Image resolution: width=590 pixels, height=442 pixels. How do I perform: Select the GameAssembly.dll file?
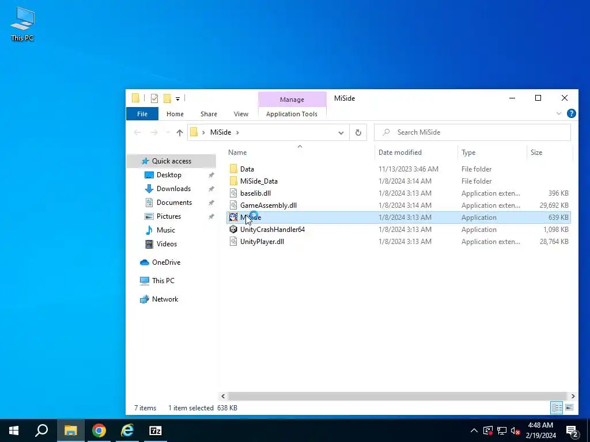(x=268, y=205)
